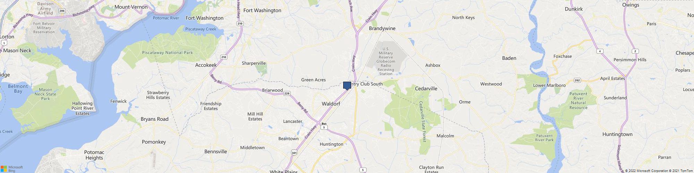Click the Bus 5 route shield
Viewport: 694px width, 173px height.
[x=324, y=126]
